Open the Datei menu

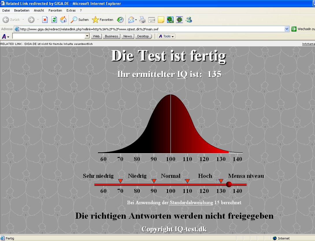[x=6, y=10]
